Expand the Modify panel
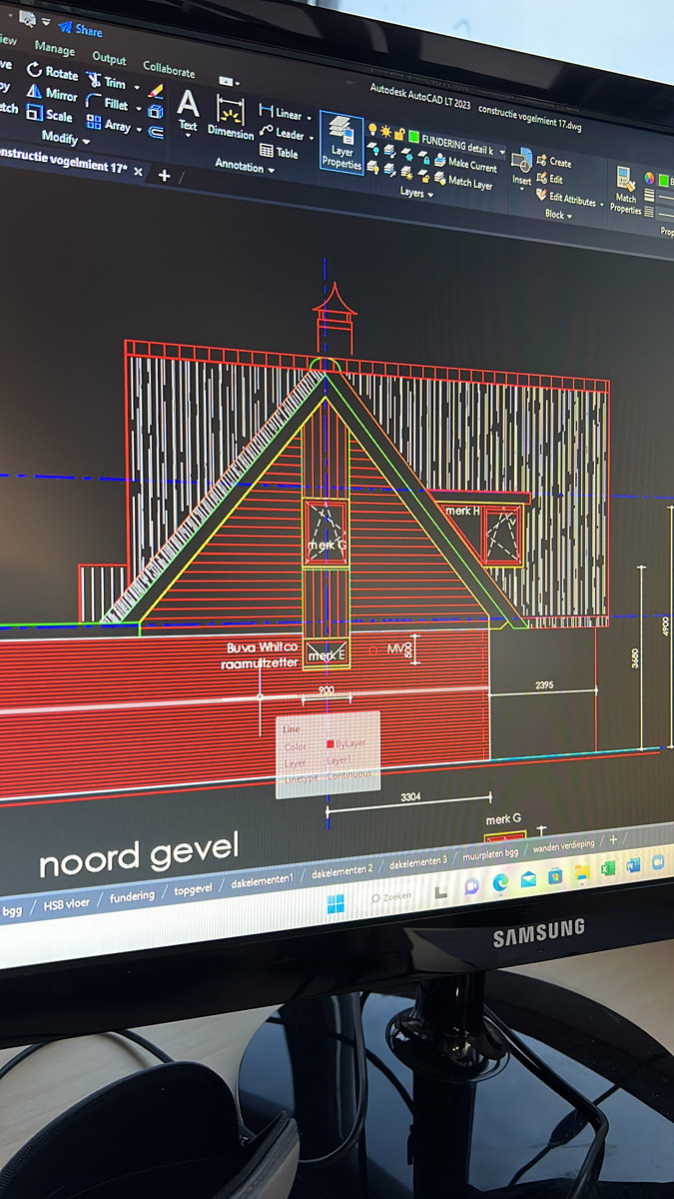Viewport: 674px width, 1199px height. click(x=66, y=138)
